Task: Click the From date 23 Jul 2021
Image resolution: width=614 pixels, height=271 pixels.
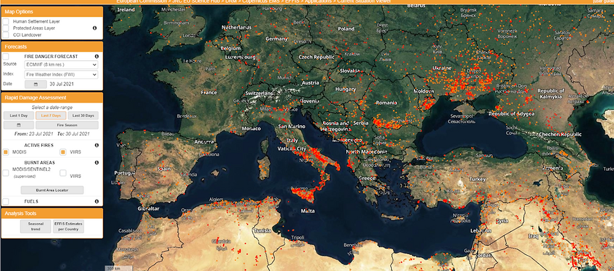Action: click(39, 134)
